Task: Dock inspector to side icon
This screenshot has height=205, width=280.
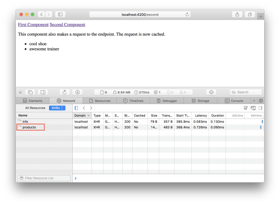Action: 43,92
